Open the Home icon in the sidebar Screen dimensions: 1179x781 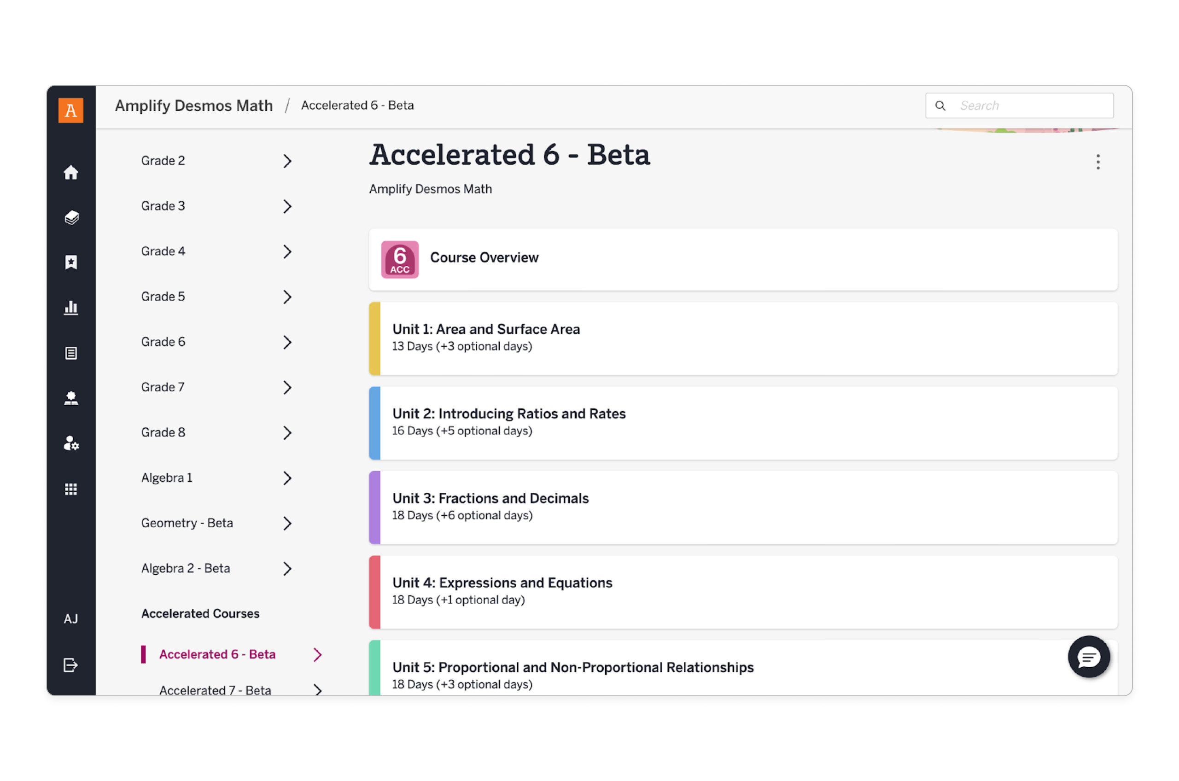(71, 172)
